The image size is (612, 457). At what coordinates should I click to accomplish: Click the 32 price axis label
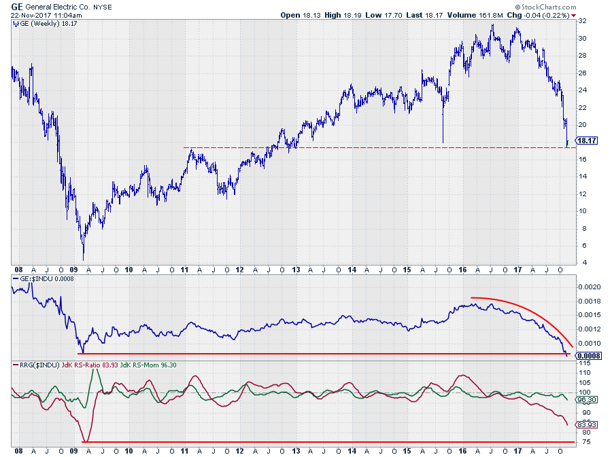tap(582, 21)
